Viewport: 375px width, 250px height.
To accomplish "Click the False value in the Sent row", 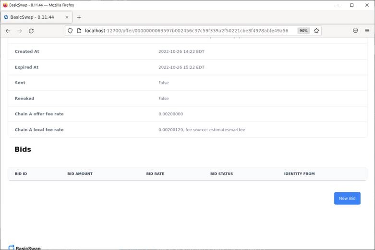I will (164, 83).
